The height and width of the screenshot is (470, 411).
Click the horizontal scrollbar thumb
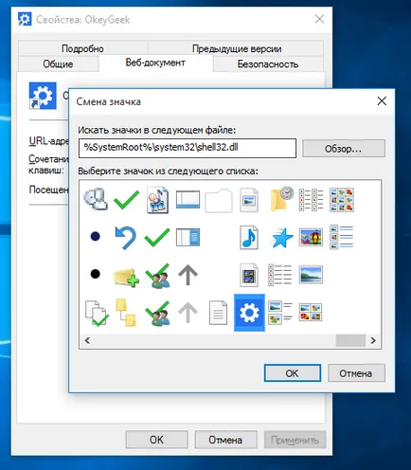click(x=350, y=340)
